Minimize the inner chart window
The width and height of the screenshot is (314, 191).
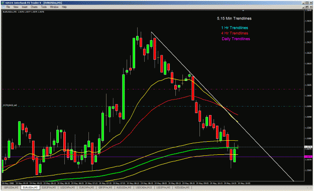[304, 7]
